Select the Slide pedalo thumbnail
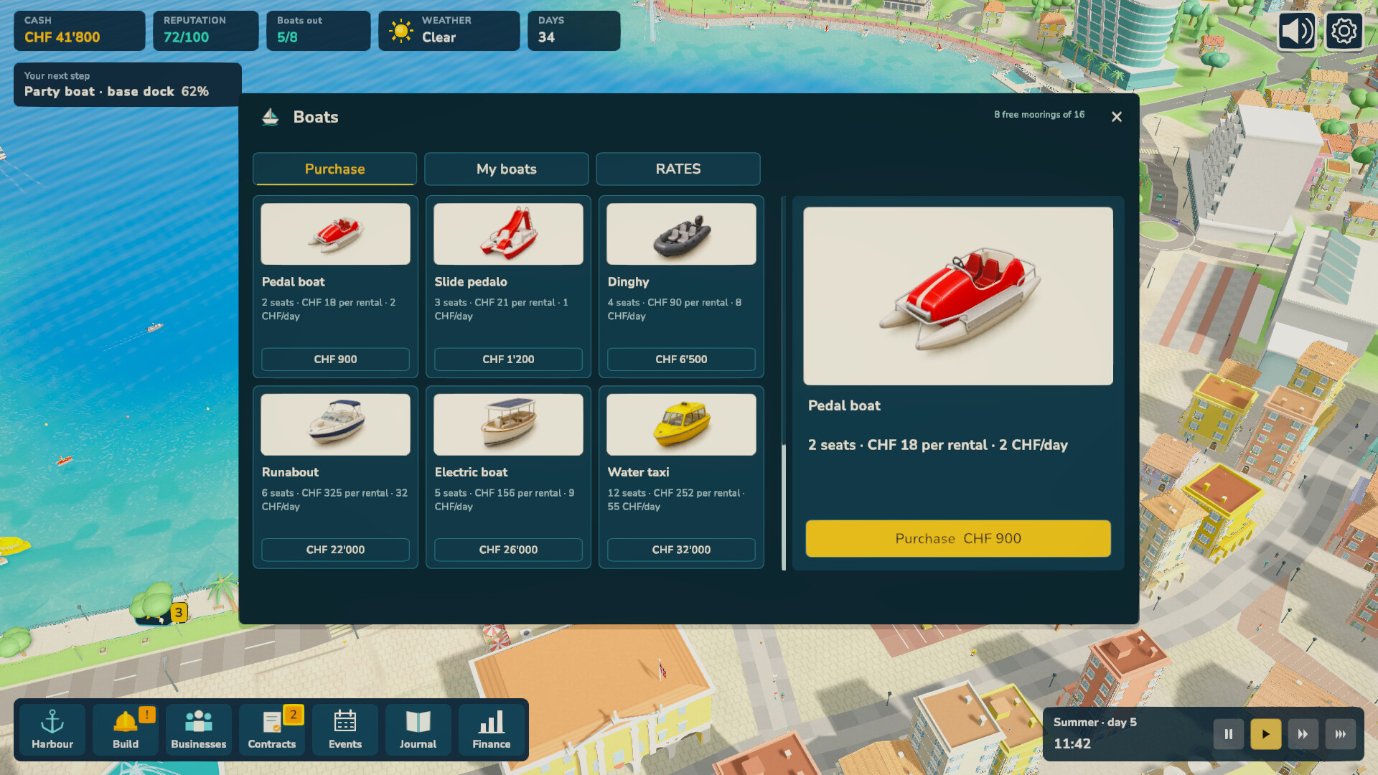Screen dimensions: 1378x775 (x=508, y=234)
